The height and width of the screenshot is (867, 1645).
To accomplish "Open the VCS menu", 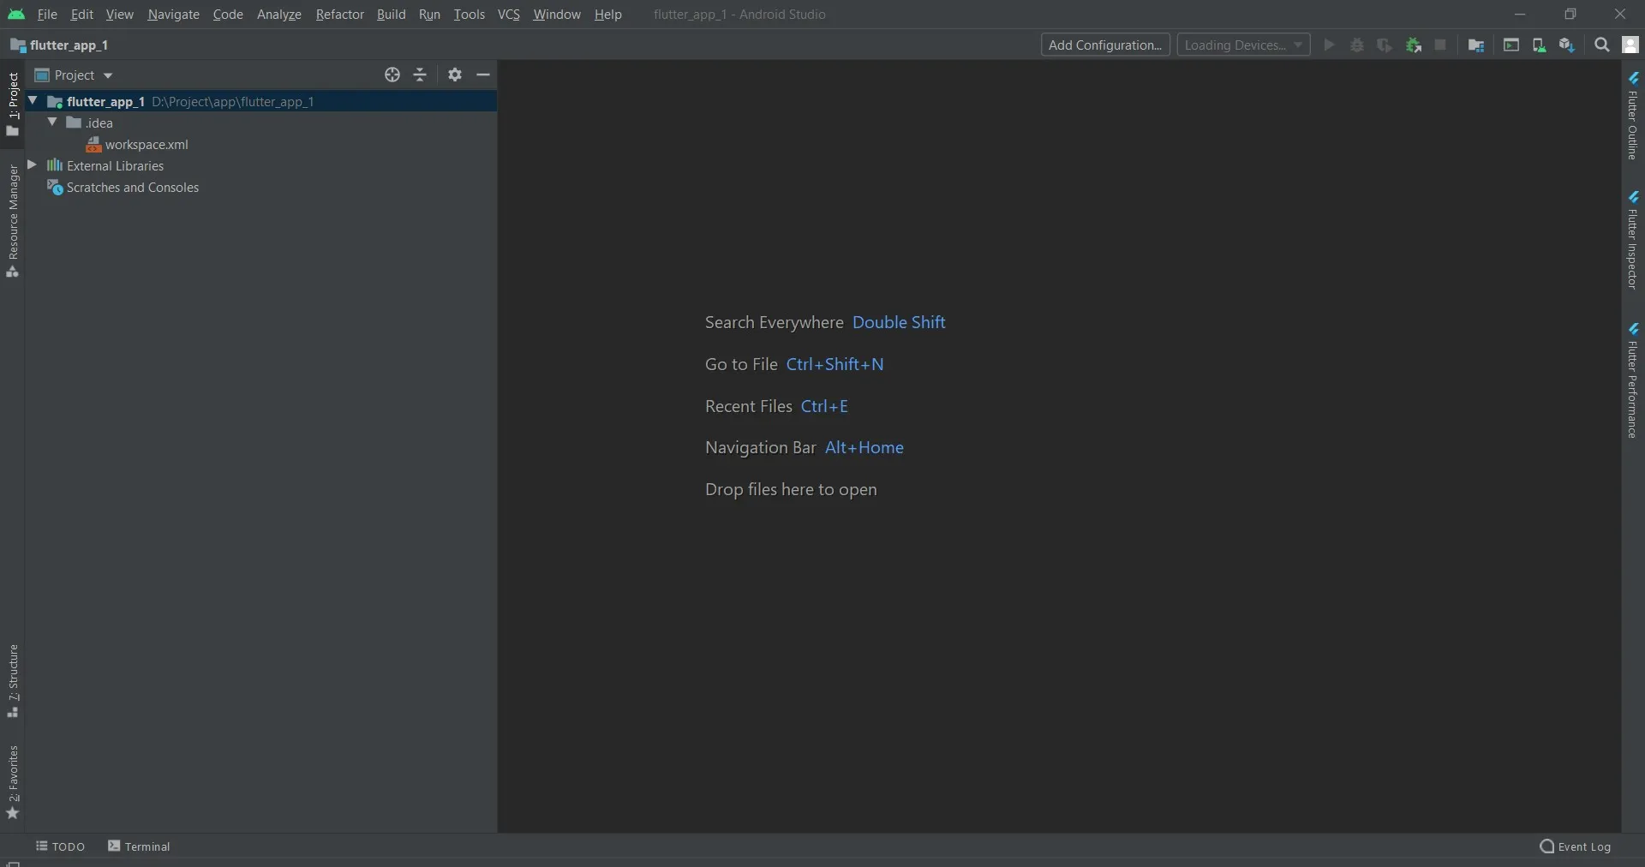I will [508, 15].
